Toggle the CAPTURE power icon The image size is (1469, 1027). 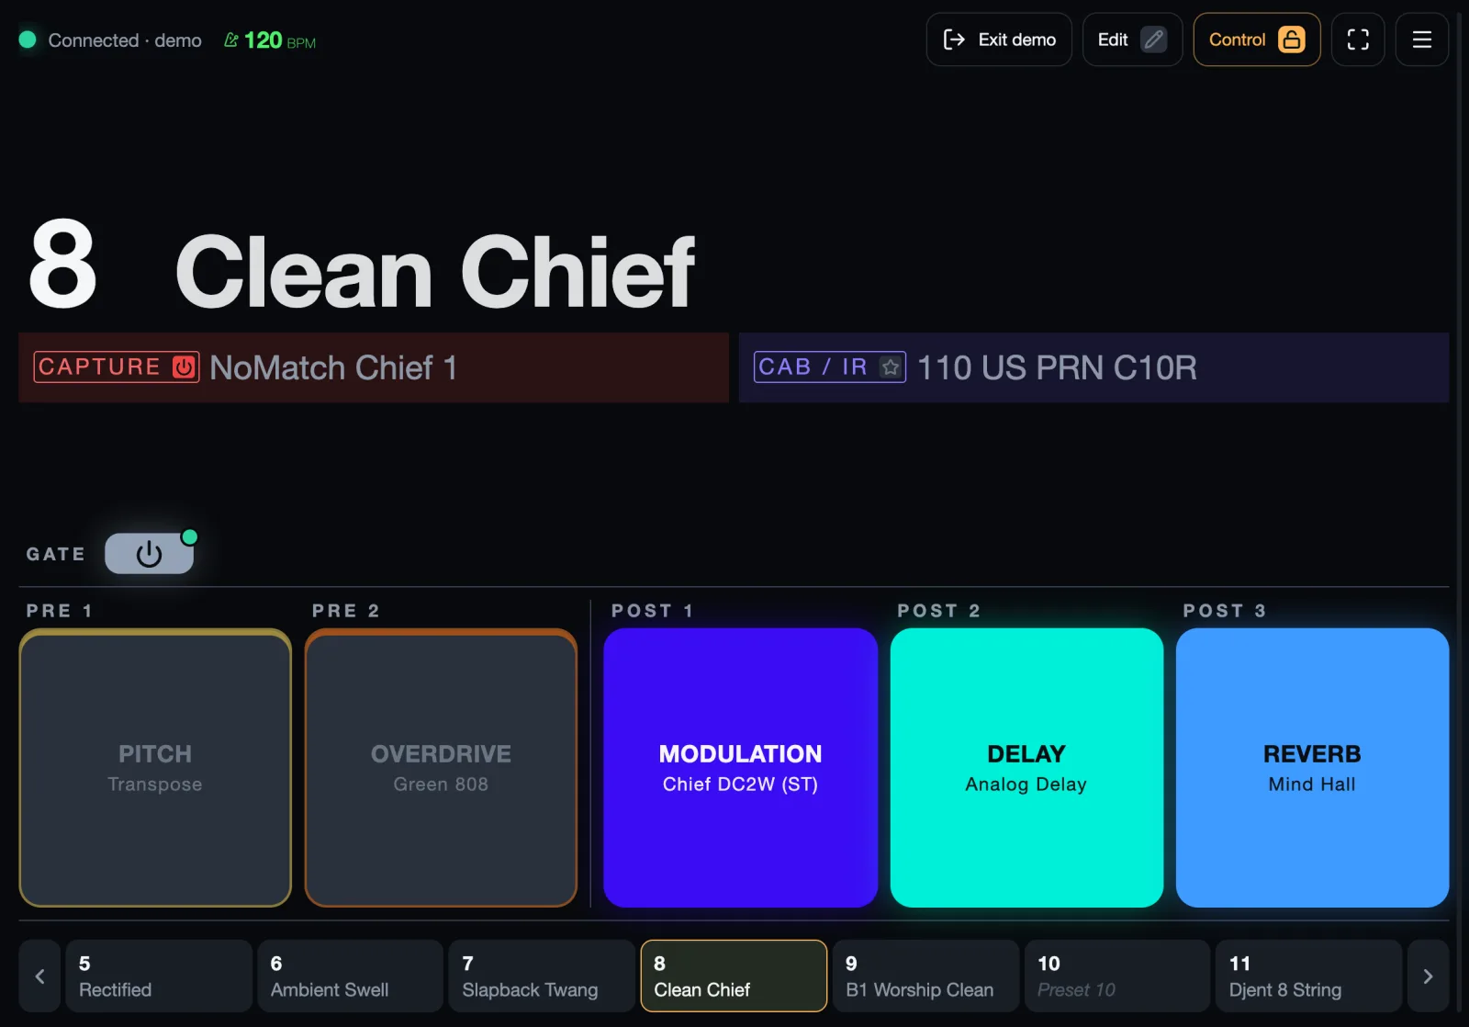click(184, 367)
